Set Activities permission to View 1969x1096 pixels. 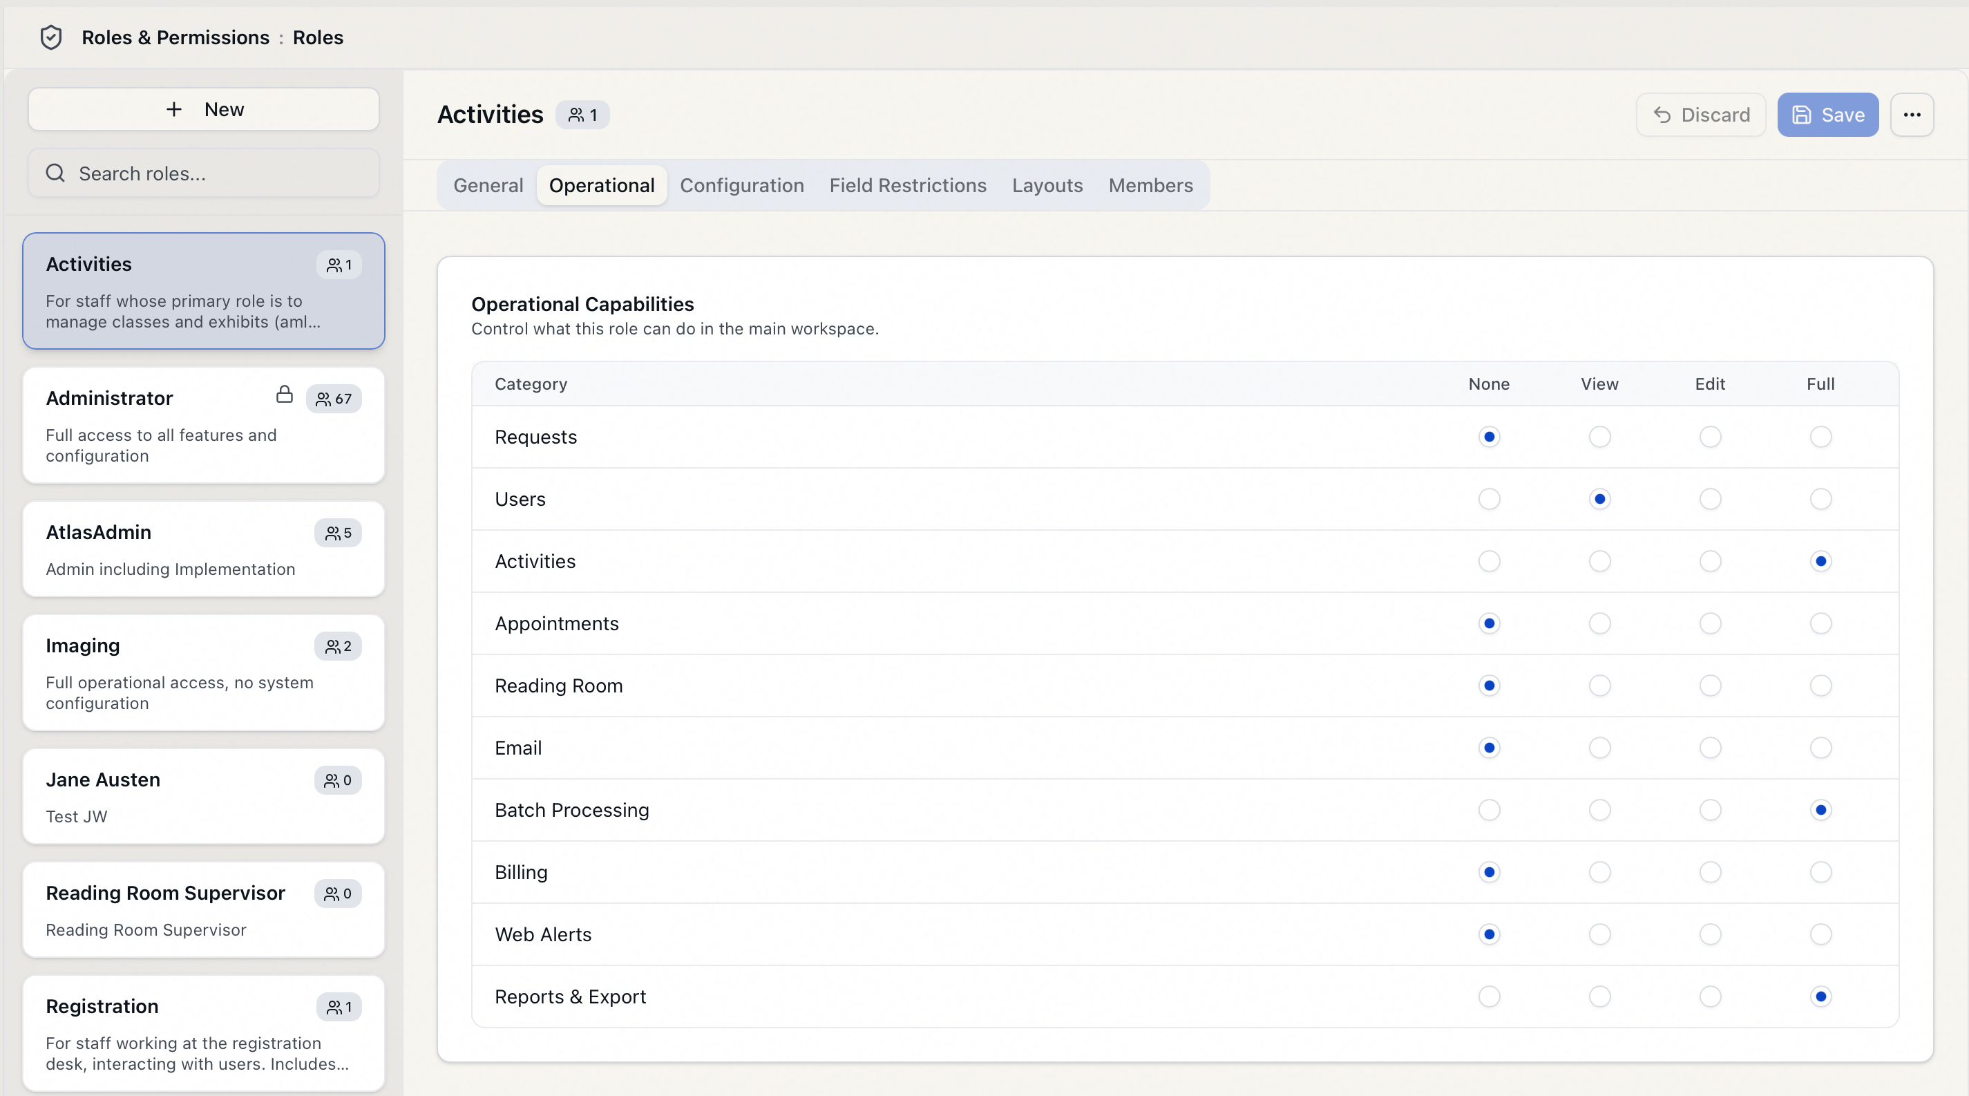pyautogui.click(x=1600, y=562)
